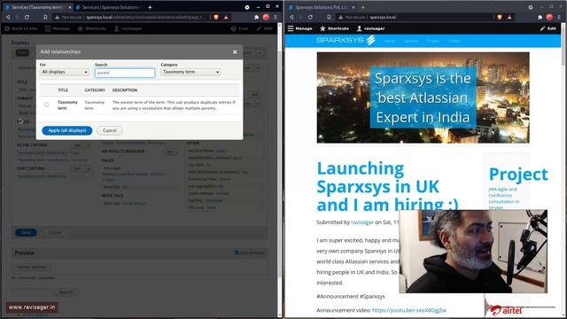Open Home in the Sparxsys site navigation
The width and height of the screenshot is (567, 319).
[390, 41]
